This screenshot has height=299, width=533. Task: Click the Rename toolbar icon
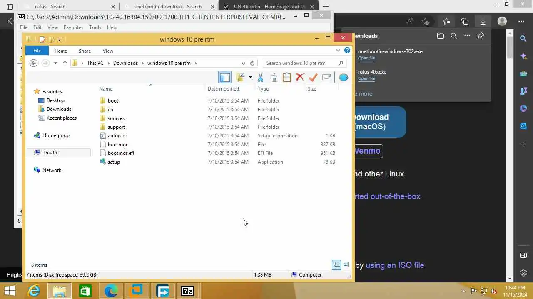point(327,77)
